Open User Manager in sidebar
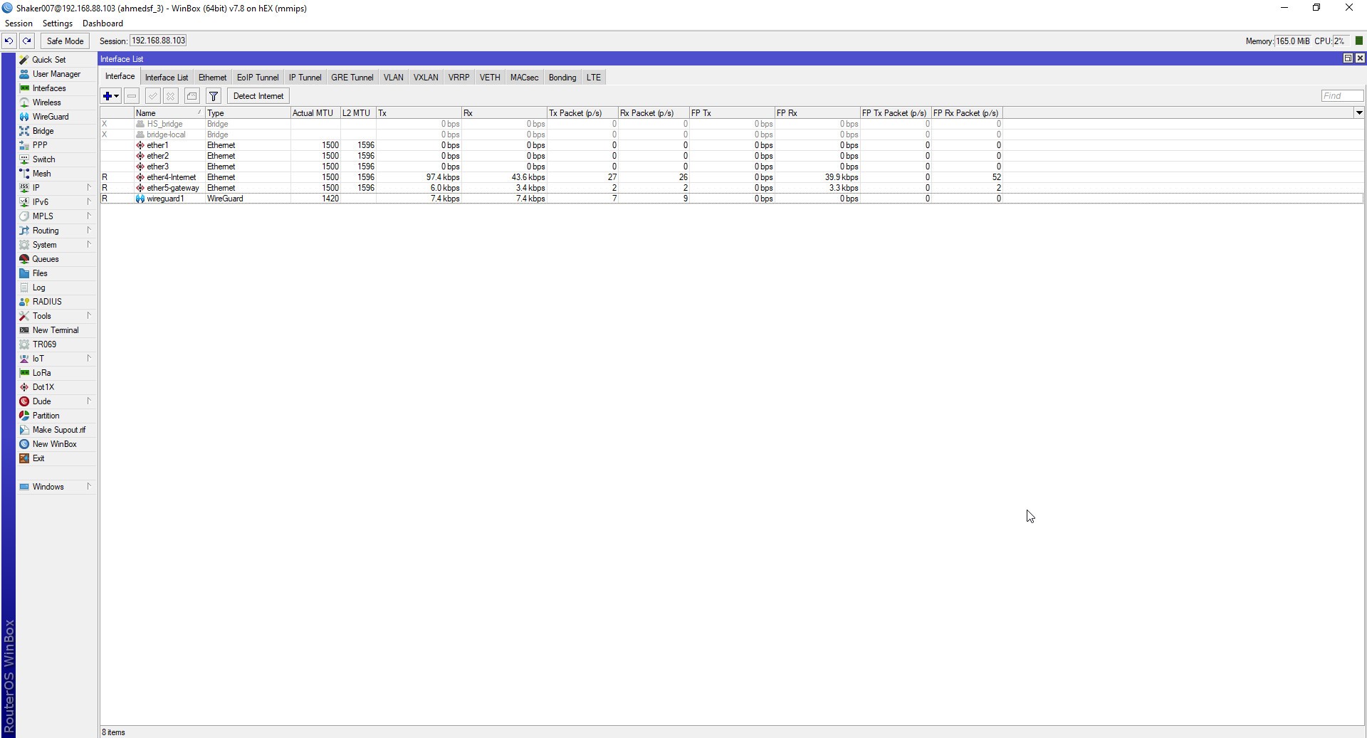Screen dimensions: 1367x738 (x=57, y=74)
